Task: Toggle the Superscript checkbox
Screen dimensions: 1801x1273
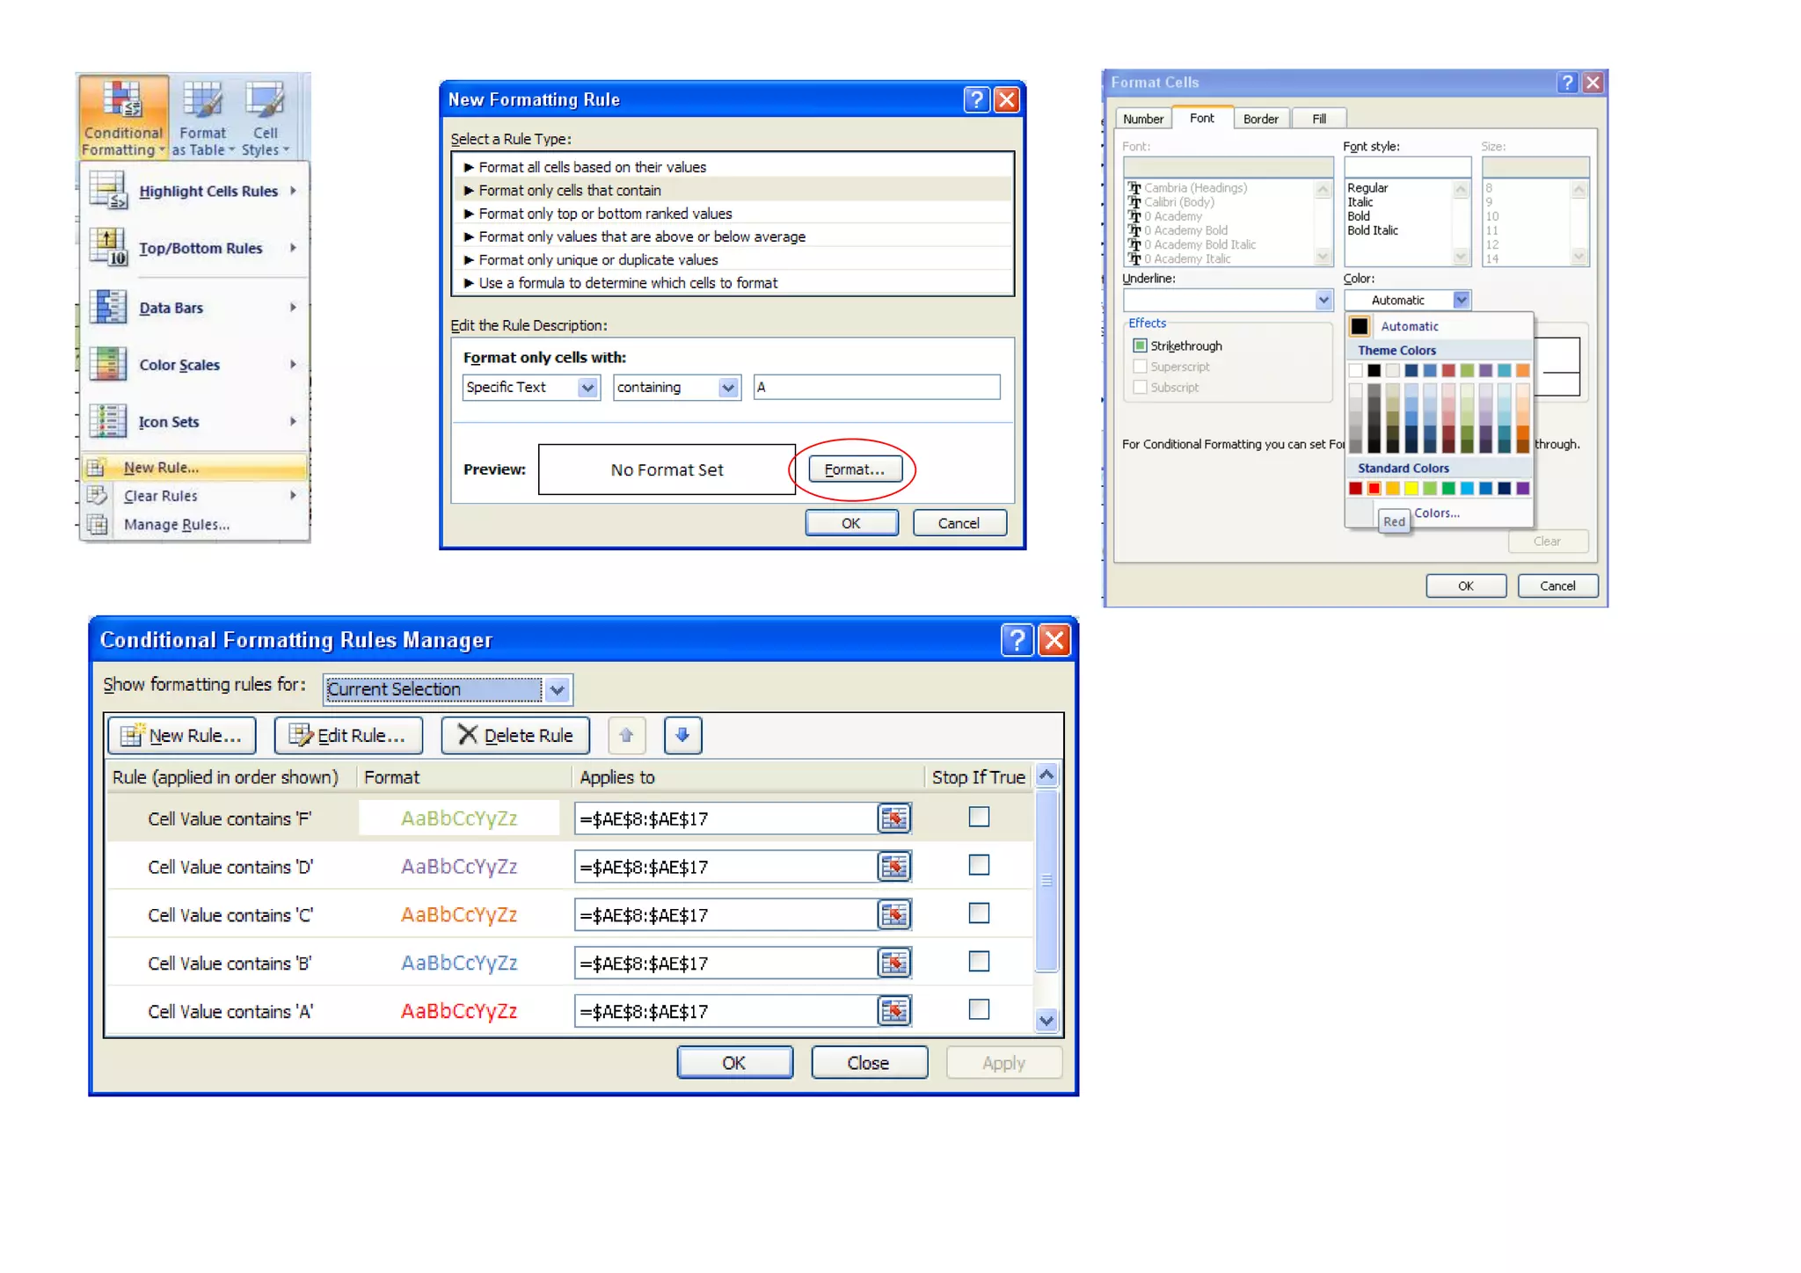Action: click(x=1140, y=367)
